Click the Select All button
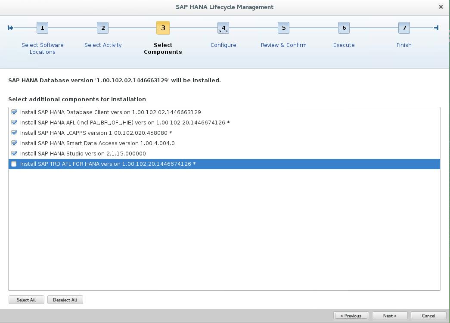 coord(26,299)
